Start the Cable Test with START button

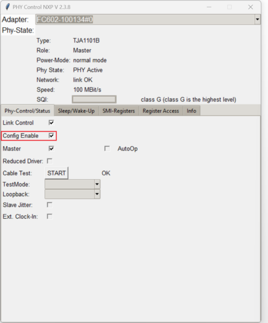(x=57, y=173)
